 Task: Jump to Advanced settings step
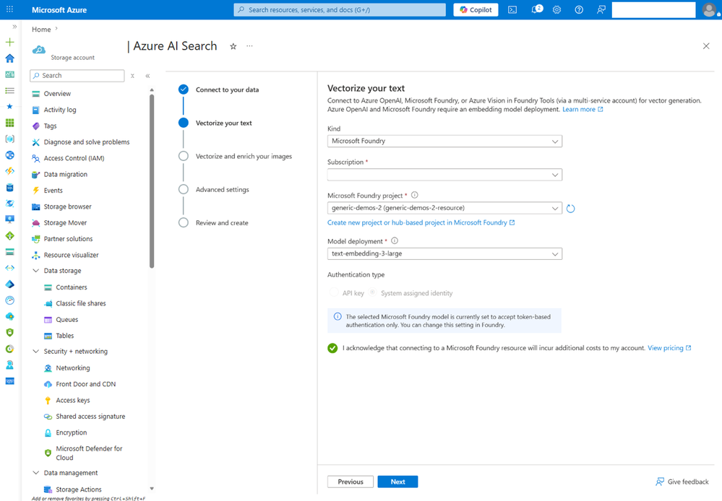coord(223,190)
